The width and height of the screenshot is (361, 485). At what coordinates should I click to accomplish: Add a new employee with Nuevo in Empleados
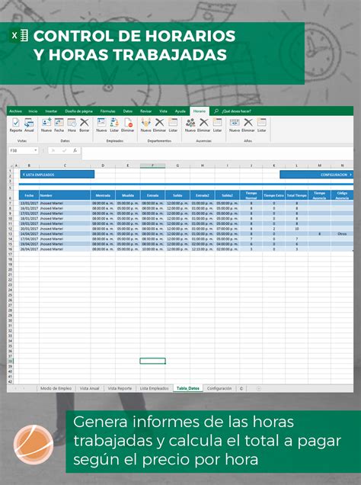pyautogui.click(x=101, y=125)
